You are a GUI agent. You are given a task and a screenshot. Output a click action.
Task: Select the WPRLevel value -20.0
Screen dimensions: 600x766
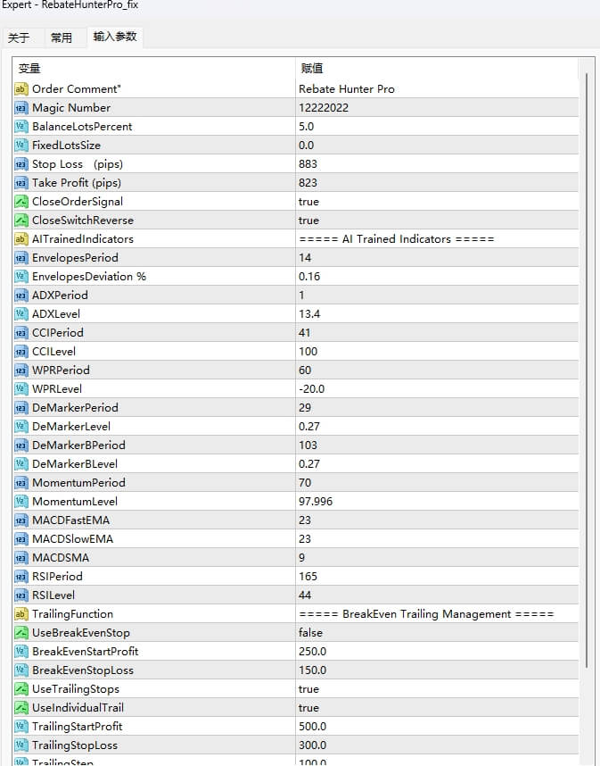312,389
